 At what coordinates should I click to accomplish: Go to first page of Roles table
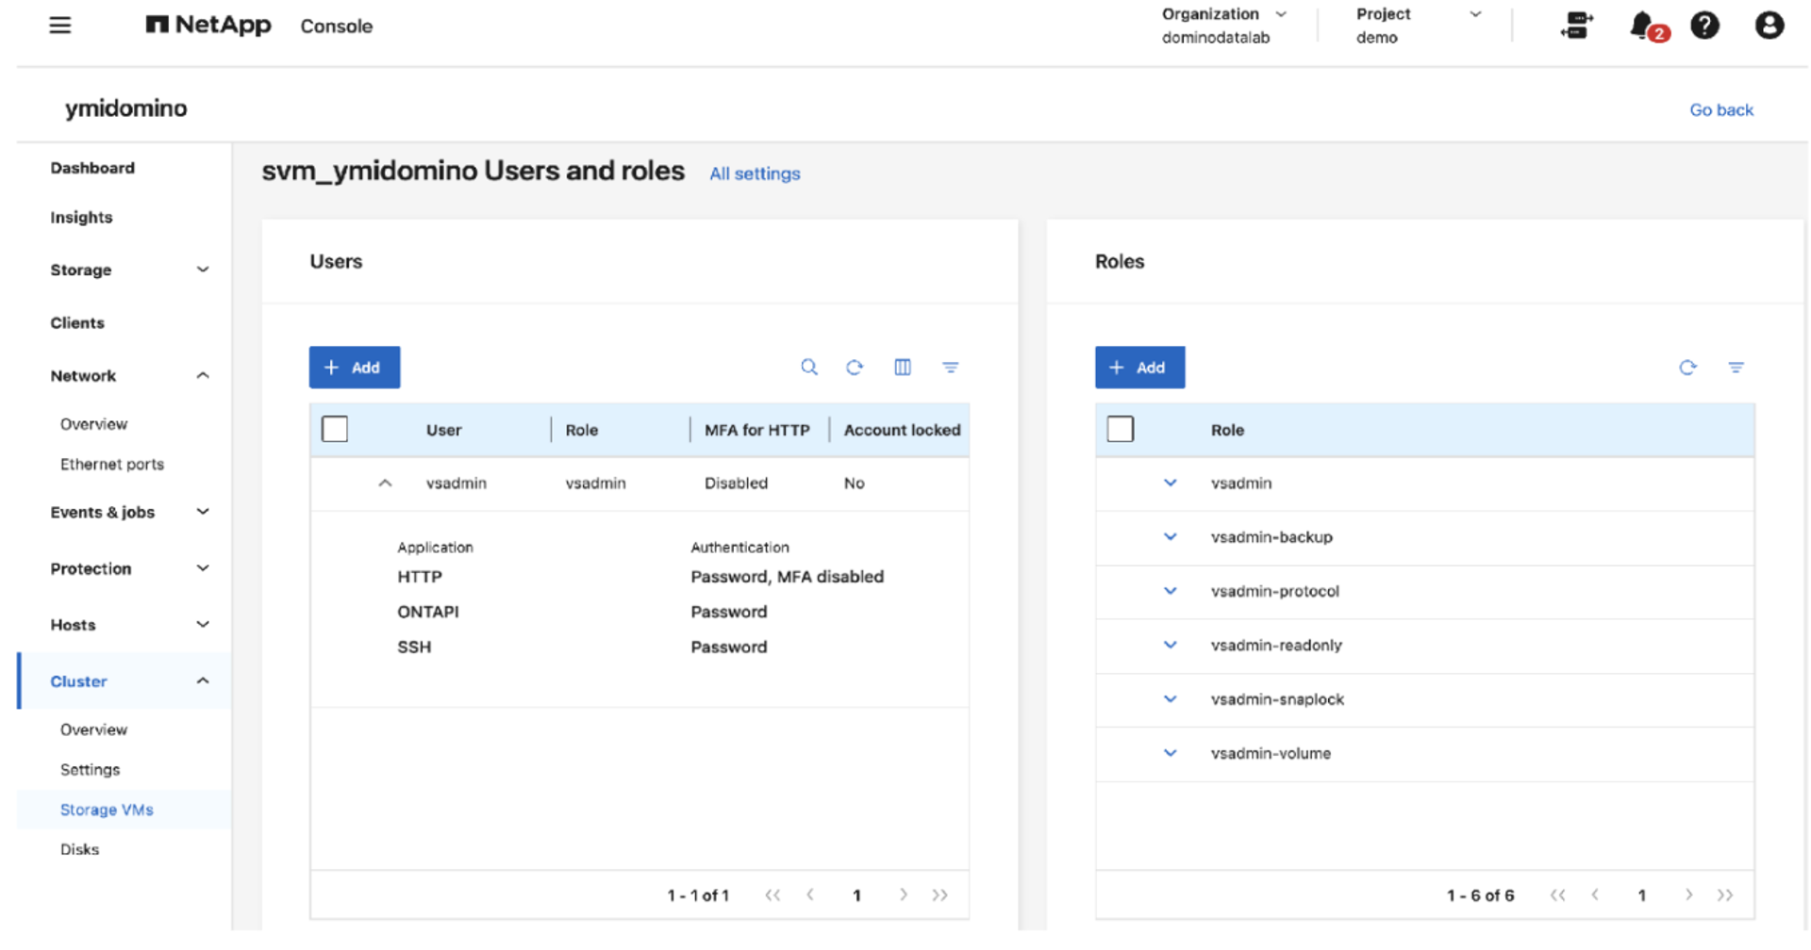point(1558,895)
